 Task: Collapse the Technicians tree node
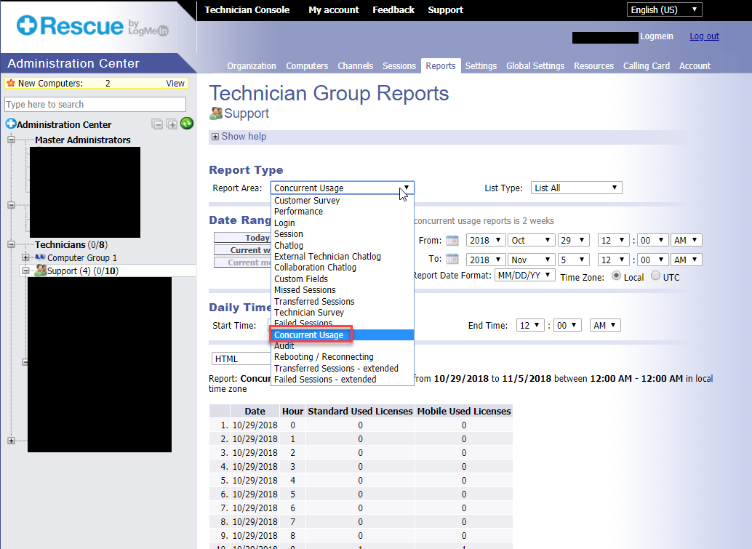(x=11, y=244)
